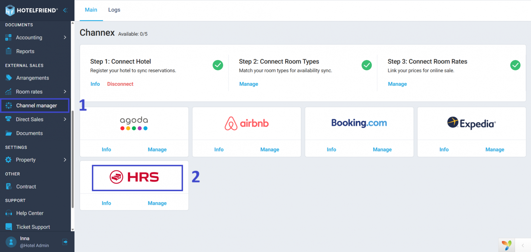
Task: Expand the Room rates submenu chevron
Action: [x=65, y=92]
